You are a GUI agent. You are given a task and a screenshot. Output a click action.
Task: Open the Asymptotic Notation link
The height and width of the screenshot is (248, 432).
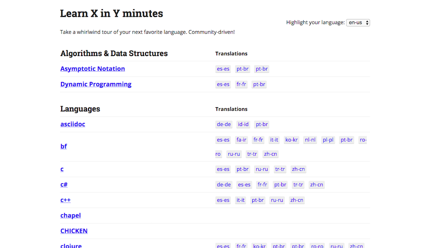click(x=92, y=69)
